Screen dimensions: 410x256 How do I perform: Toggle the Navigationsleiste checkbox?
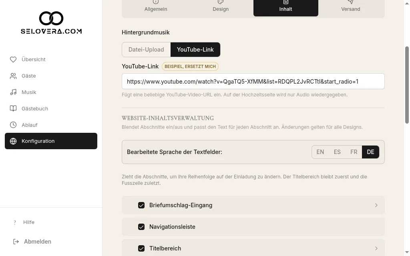click(x=141, y=227)
